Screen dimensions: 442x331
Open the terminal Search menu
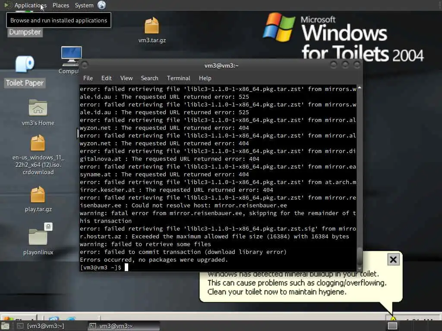149,78
